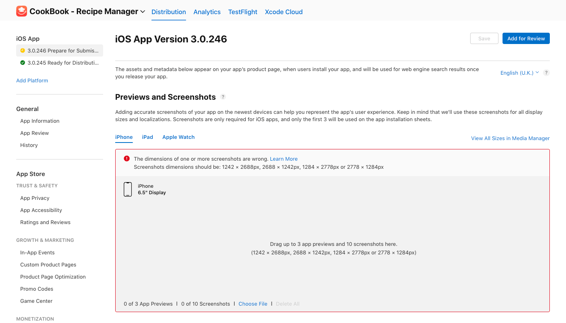Open View All Sizes in Media Manager
The image size is (566, 323).
pyautogui.click(x=510, y=138)
